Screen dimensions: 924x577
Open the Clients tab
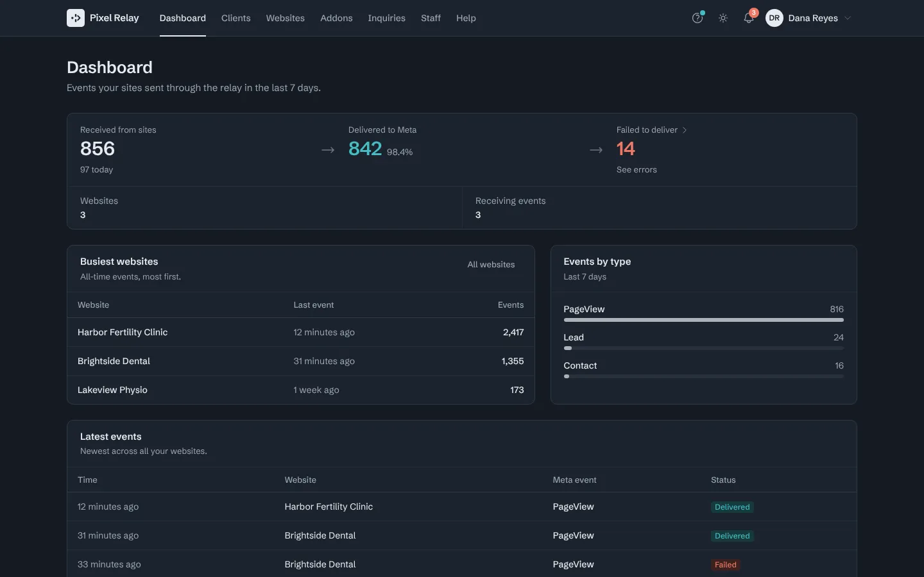click(x=236, y=18)
